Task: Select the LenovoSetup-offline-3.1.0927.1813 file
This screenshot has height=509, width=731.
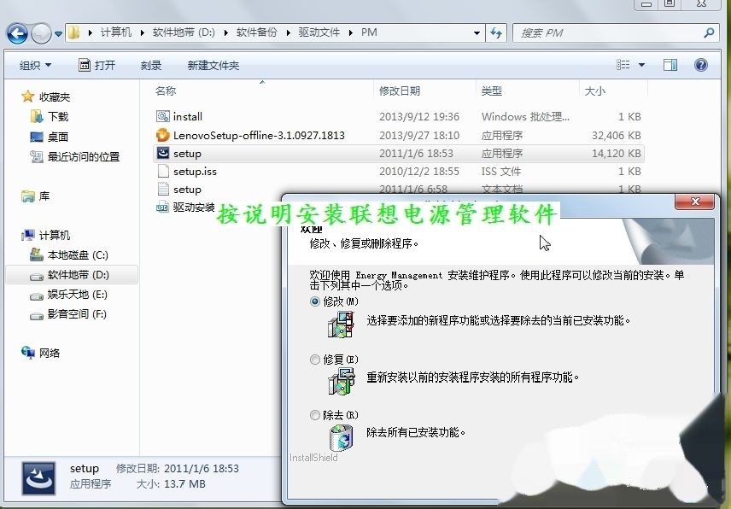Action: coord(259,135)
